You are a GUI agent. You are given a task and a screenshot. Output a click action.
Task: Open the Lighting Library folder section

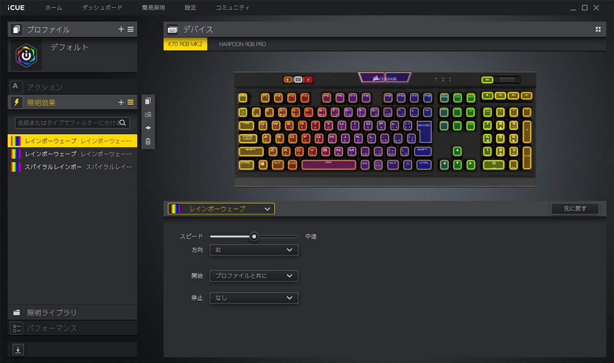(x=72, y=312)
